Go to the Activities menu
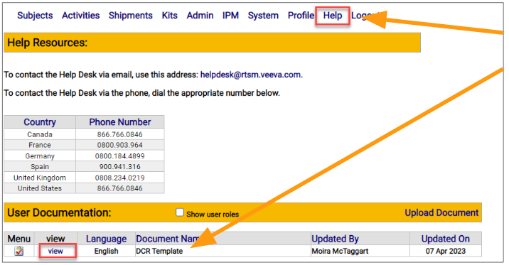Screen dimensions: 509x265 (x=81, y=15)
